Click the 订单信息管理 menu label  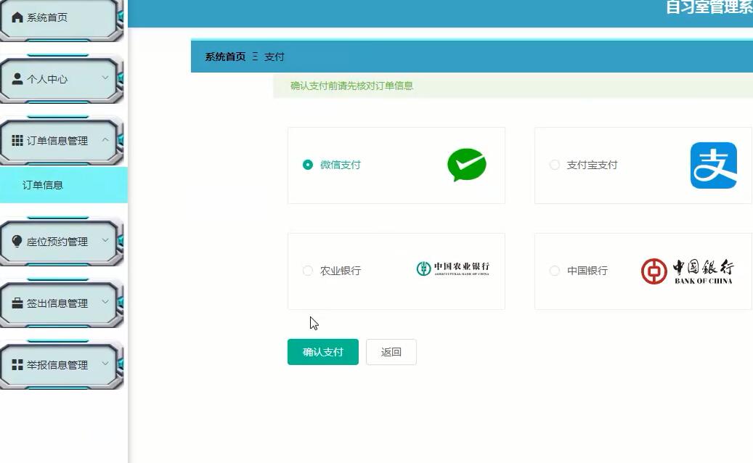57,141
